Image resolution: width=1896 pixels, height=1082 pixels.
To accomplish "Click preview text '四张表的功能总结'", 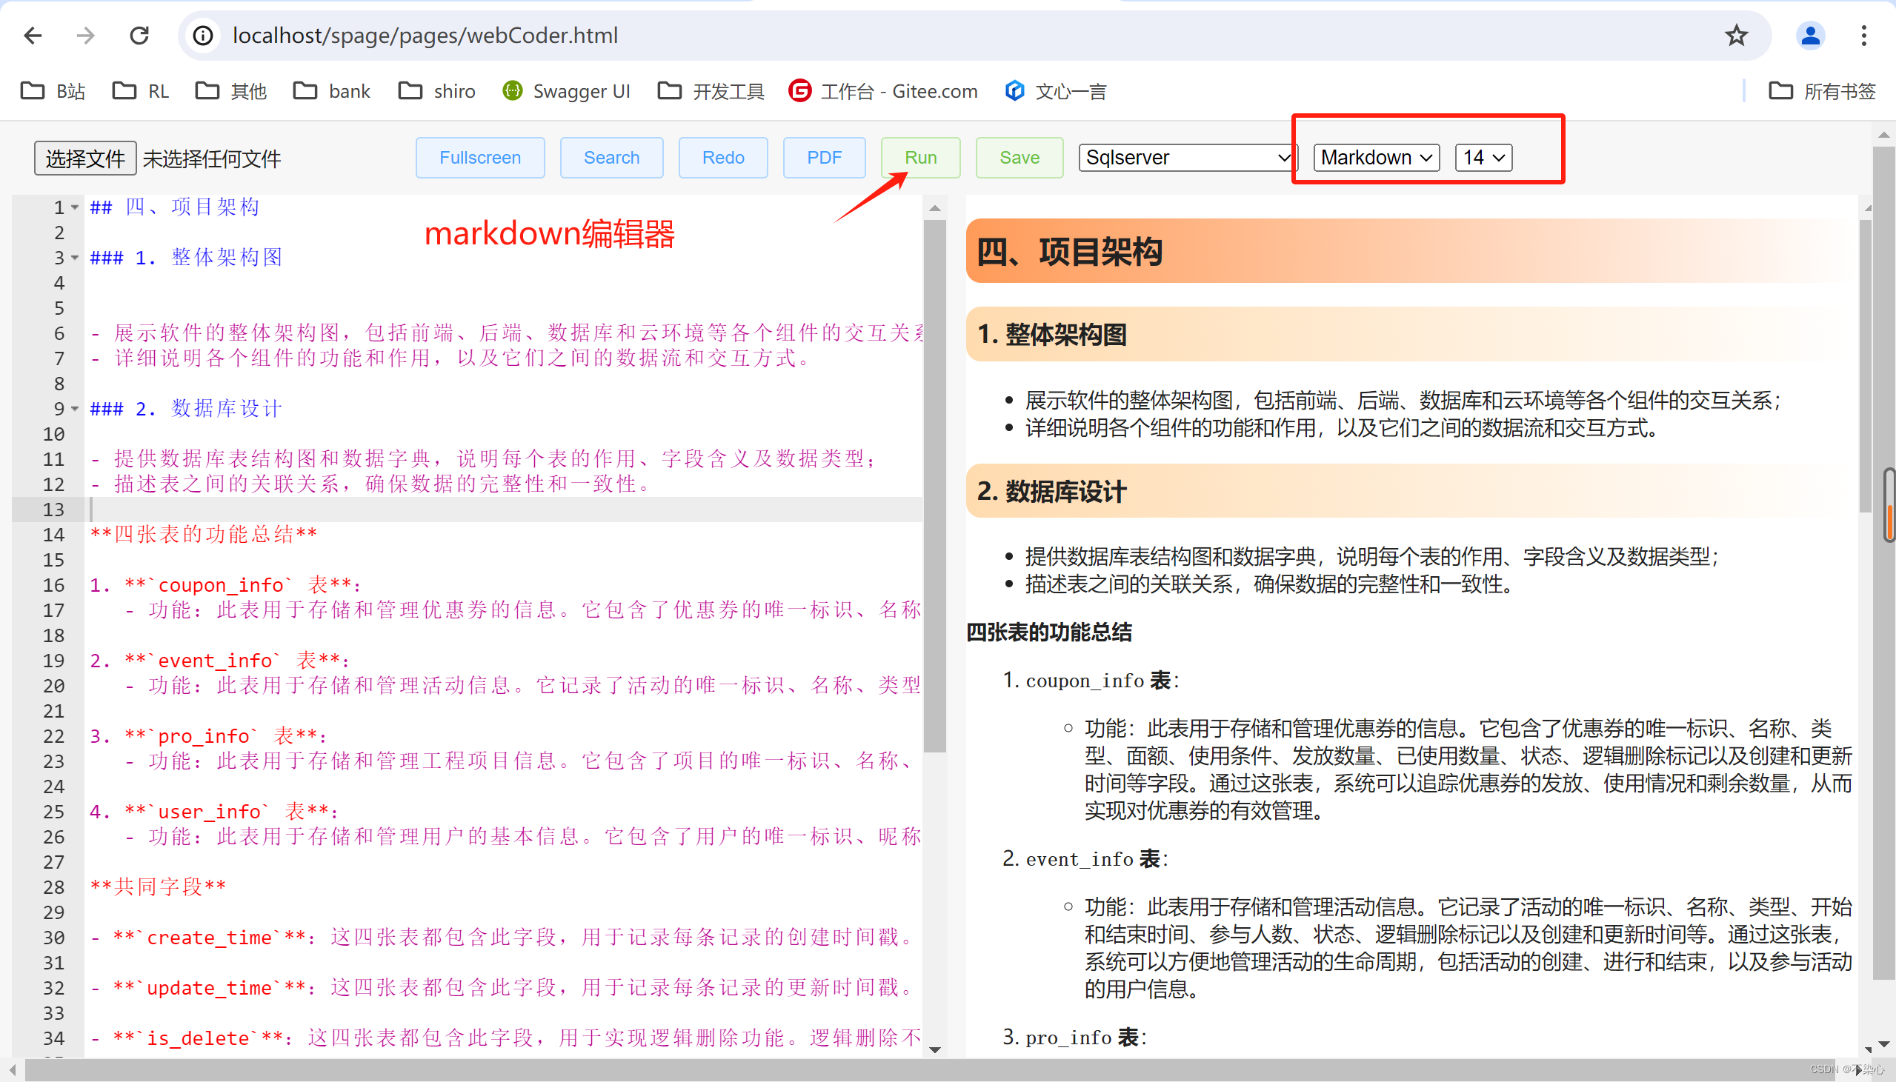I will coord(1048,632).
